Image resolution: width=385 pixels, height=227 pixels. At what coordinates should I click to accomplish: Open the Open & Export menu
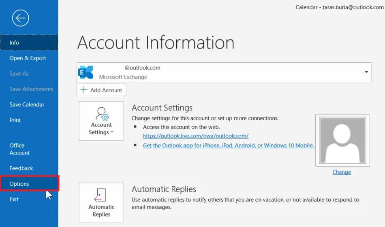click(28, 58)
